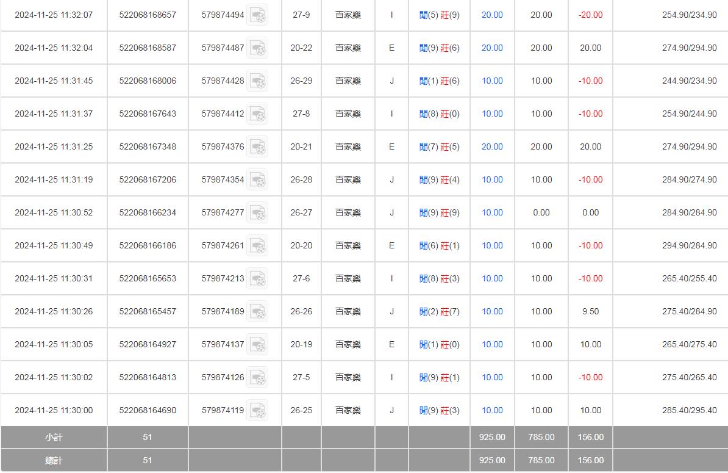
Task: Open video replay icon for round 579874487
Action: [257, 48]
